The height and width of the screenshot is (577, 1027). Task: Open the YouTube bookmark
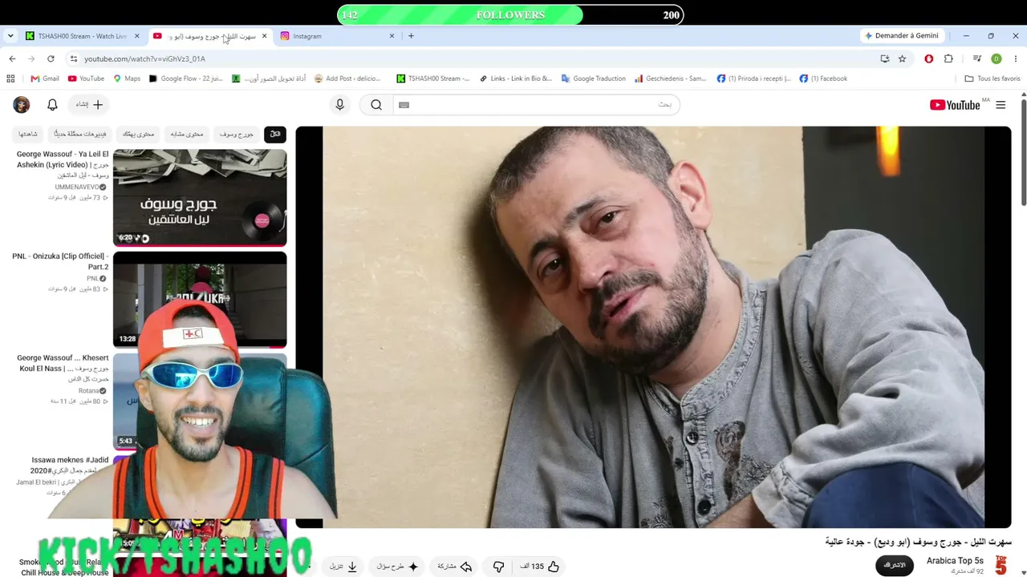(x=86, y=79)
